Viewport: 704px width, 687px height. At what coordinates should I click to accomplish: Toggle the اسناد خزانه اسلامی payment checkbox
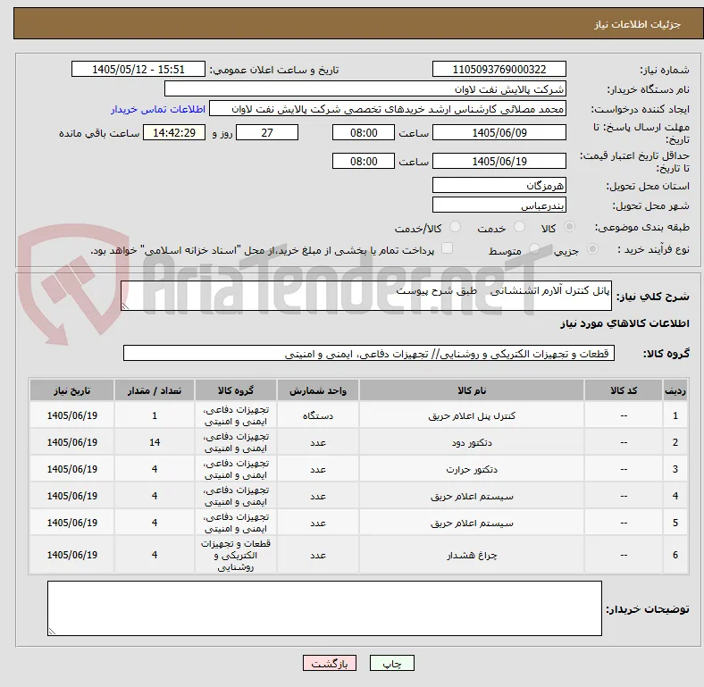click(x=448, y=248)
